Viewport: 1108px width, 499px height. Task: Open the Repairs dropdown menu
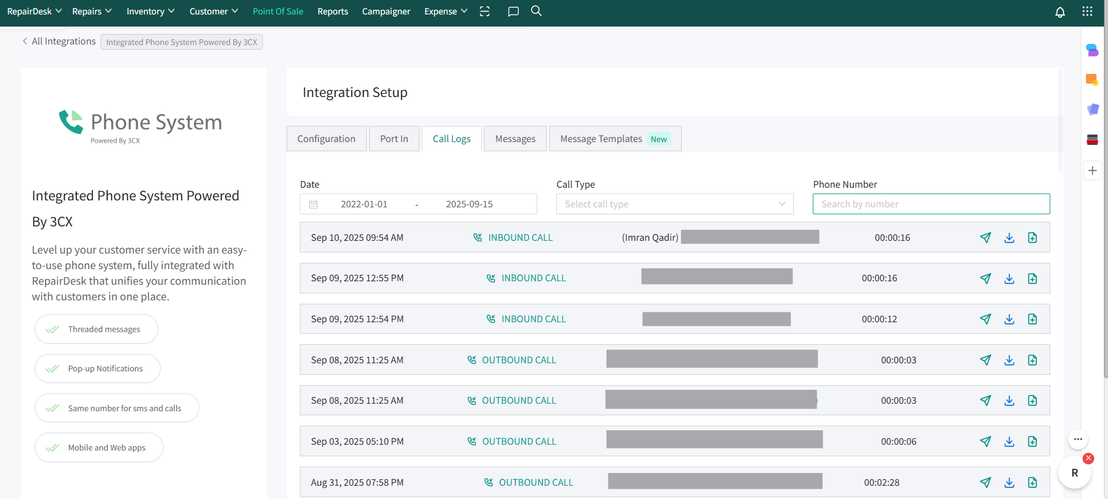pos(91,12)
